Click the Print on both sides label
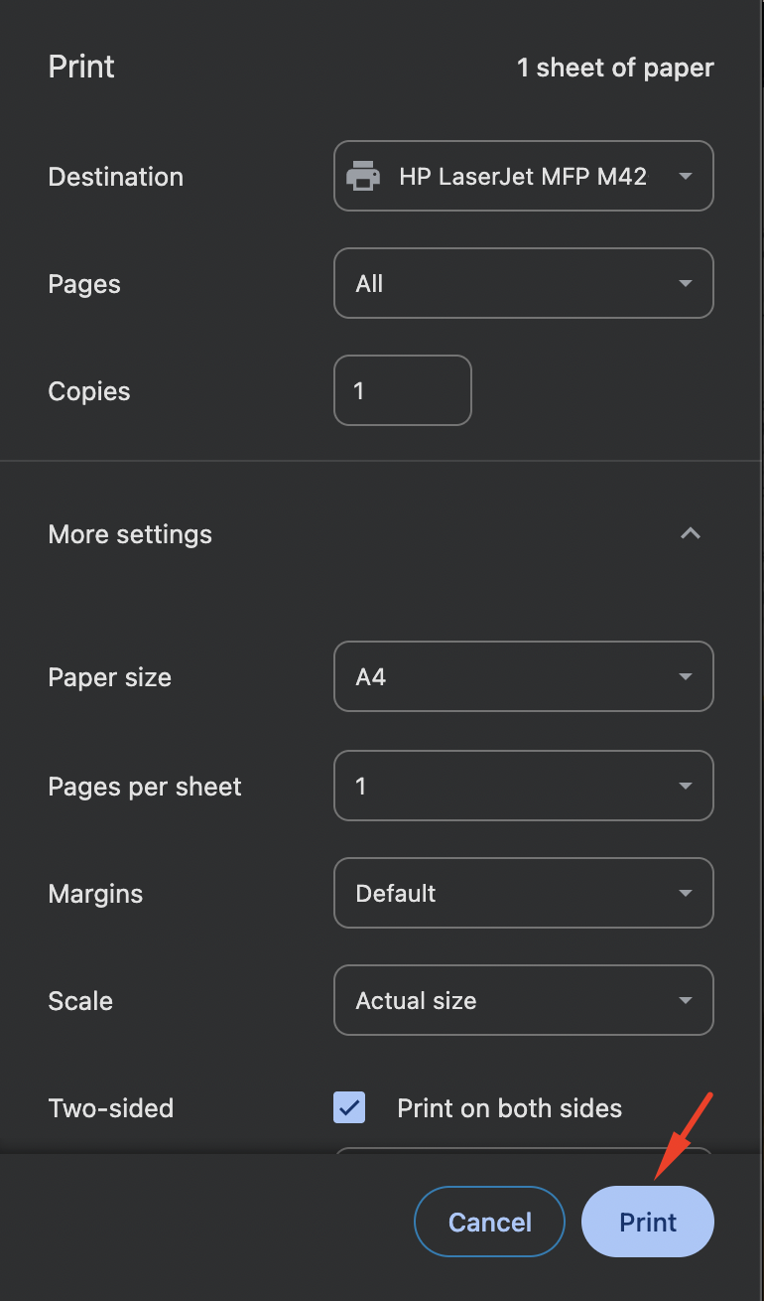The image size is (764, 1301). [x=509, y=1108]
